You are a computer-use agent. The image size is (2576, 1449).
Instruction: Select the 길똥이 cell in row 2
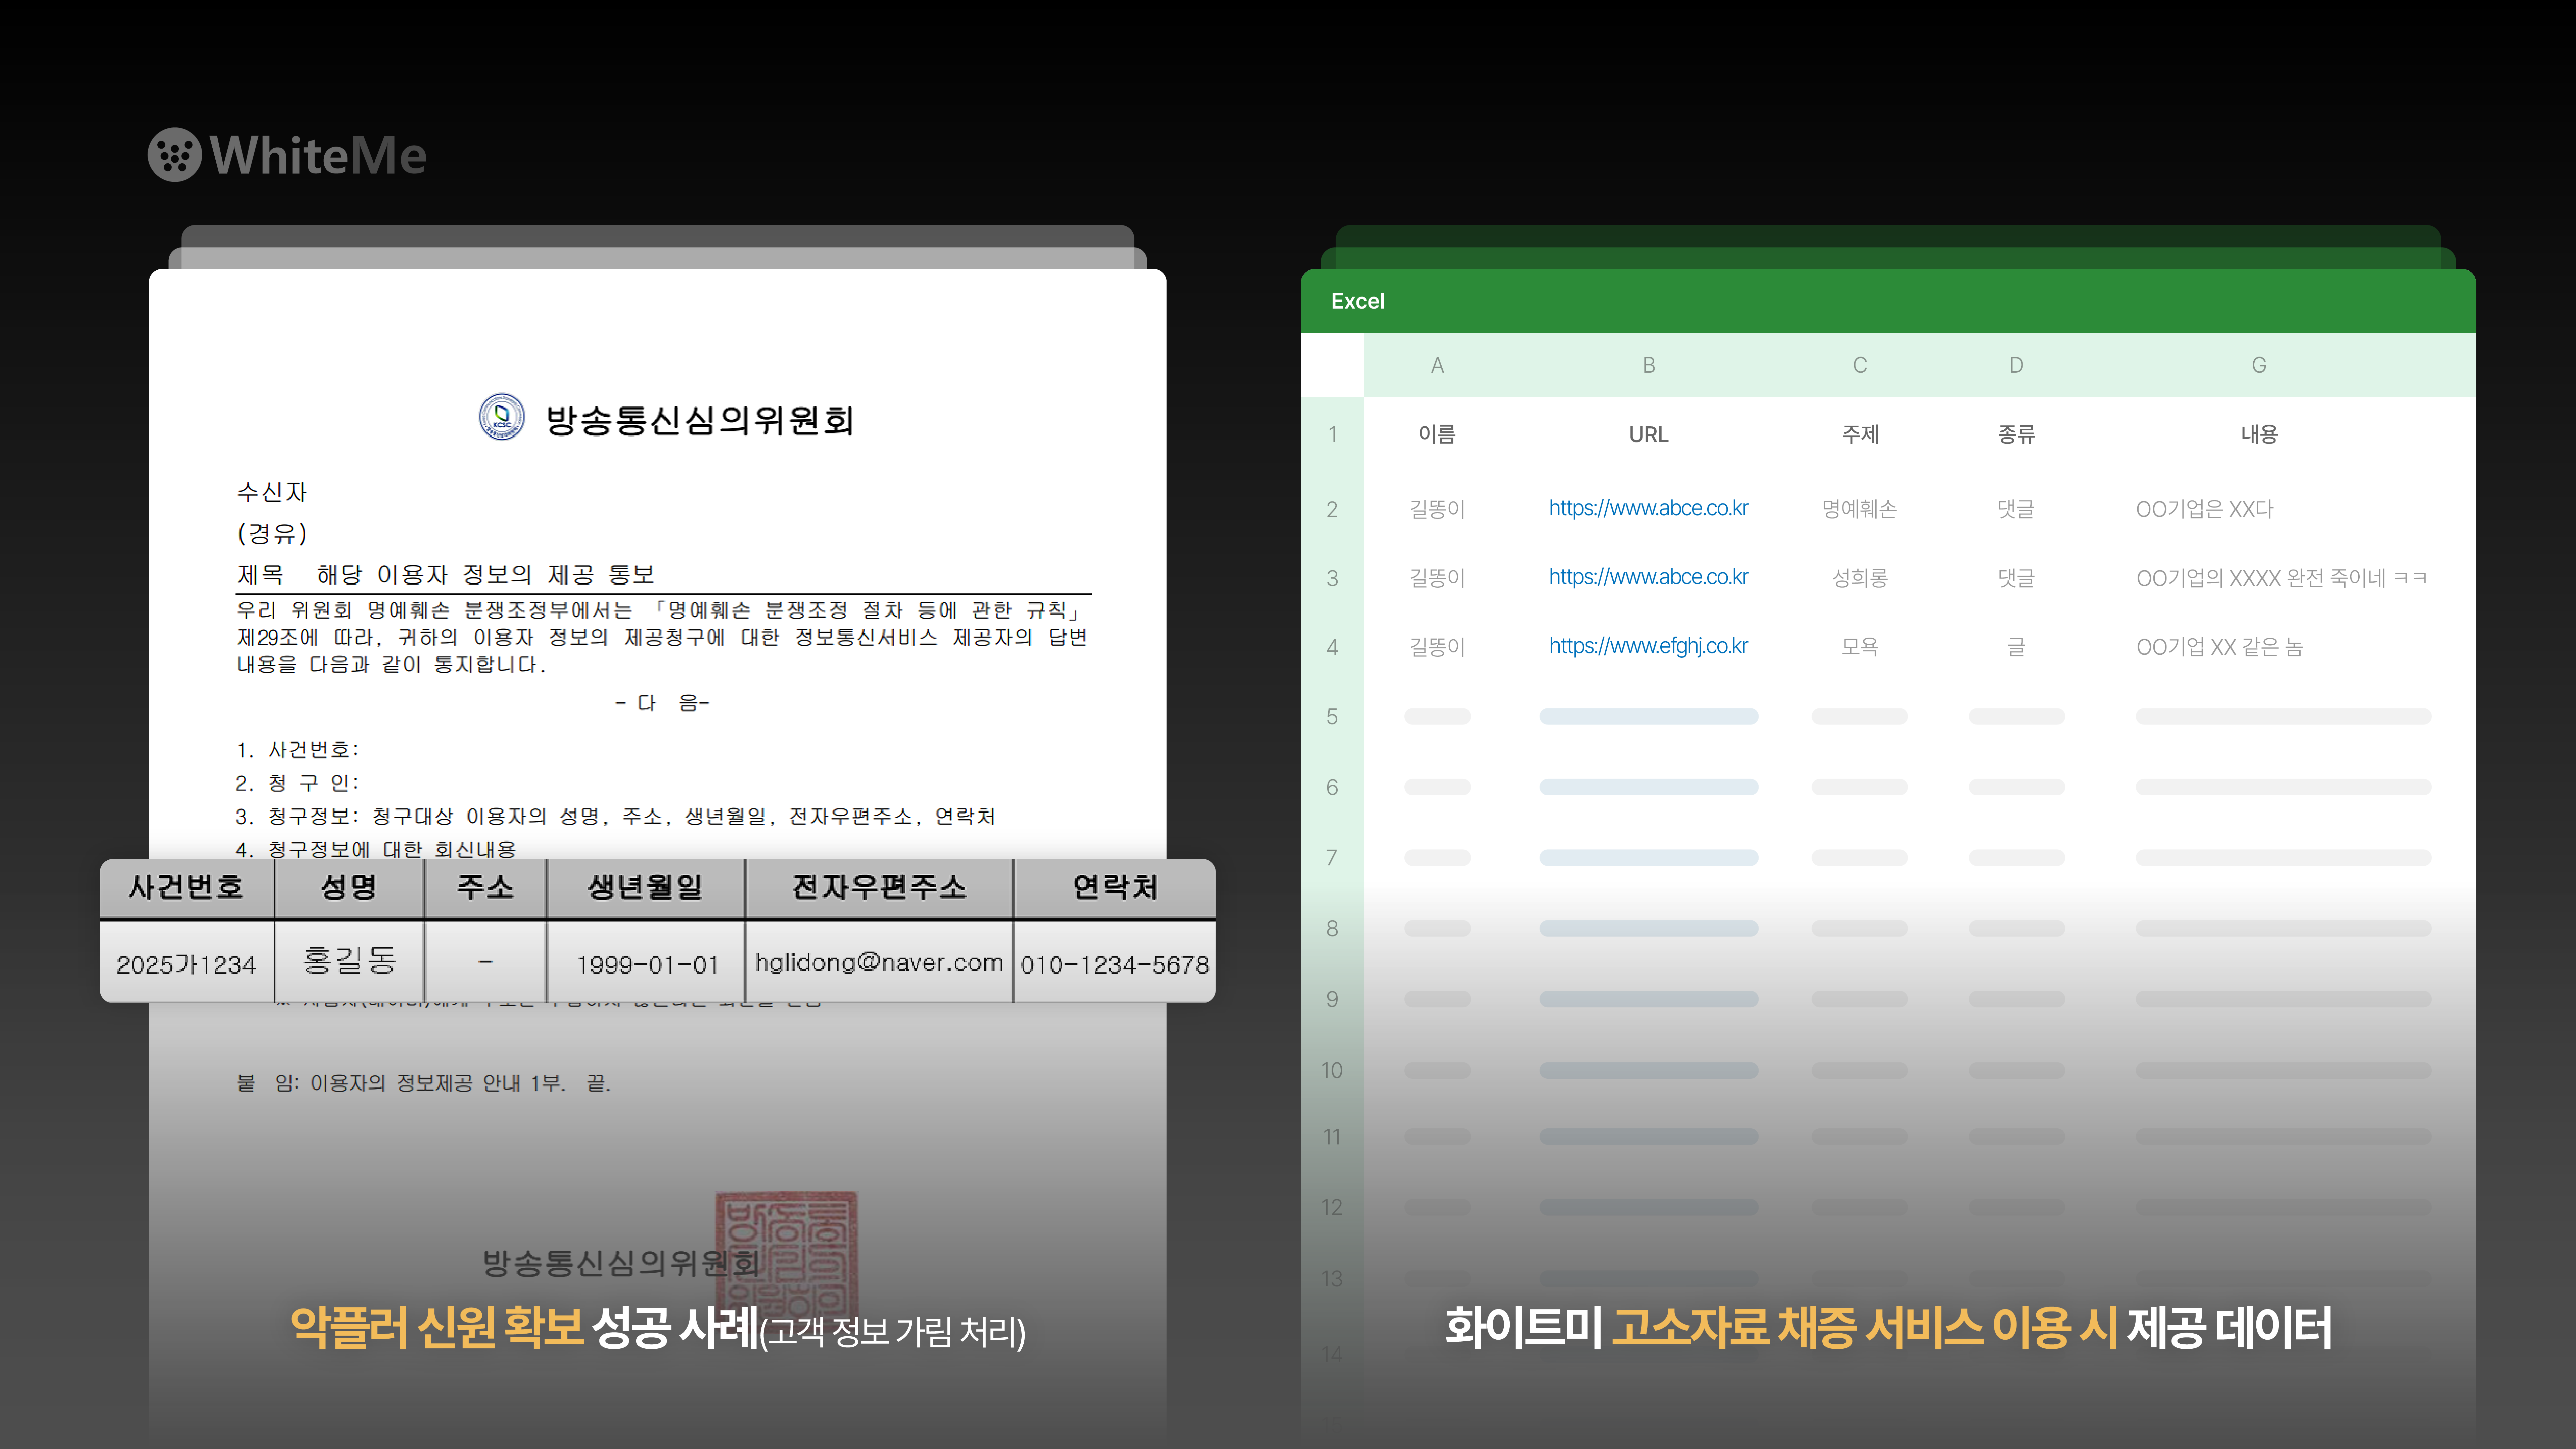click(1437, 509)
